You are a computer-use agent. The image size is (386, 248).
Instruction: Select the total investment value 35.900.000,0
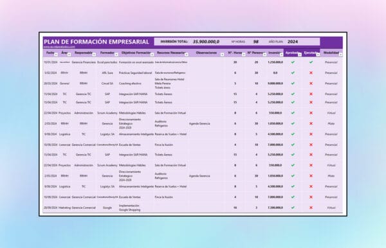(x=206, y=42)
